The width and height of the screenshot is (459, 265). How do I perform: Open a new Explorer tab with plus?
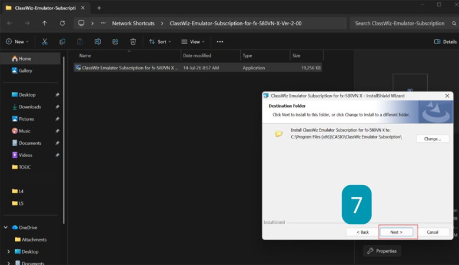click(x=99, y=8)
